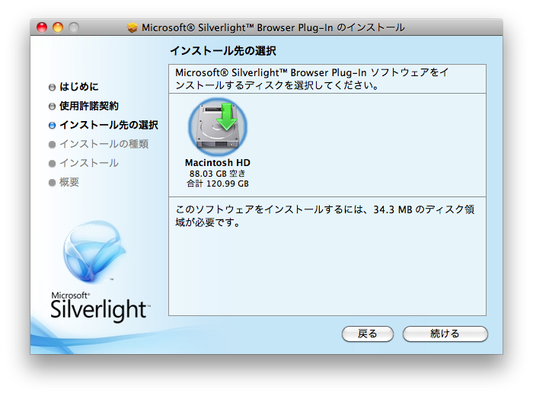Close the installer with the red button
Image resolution: width=533 pixels, height=396 pixels.
click(42, 28)
